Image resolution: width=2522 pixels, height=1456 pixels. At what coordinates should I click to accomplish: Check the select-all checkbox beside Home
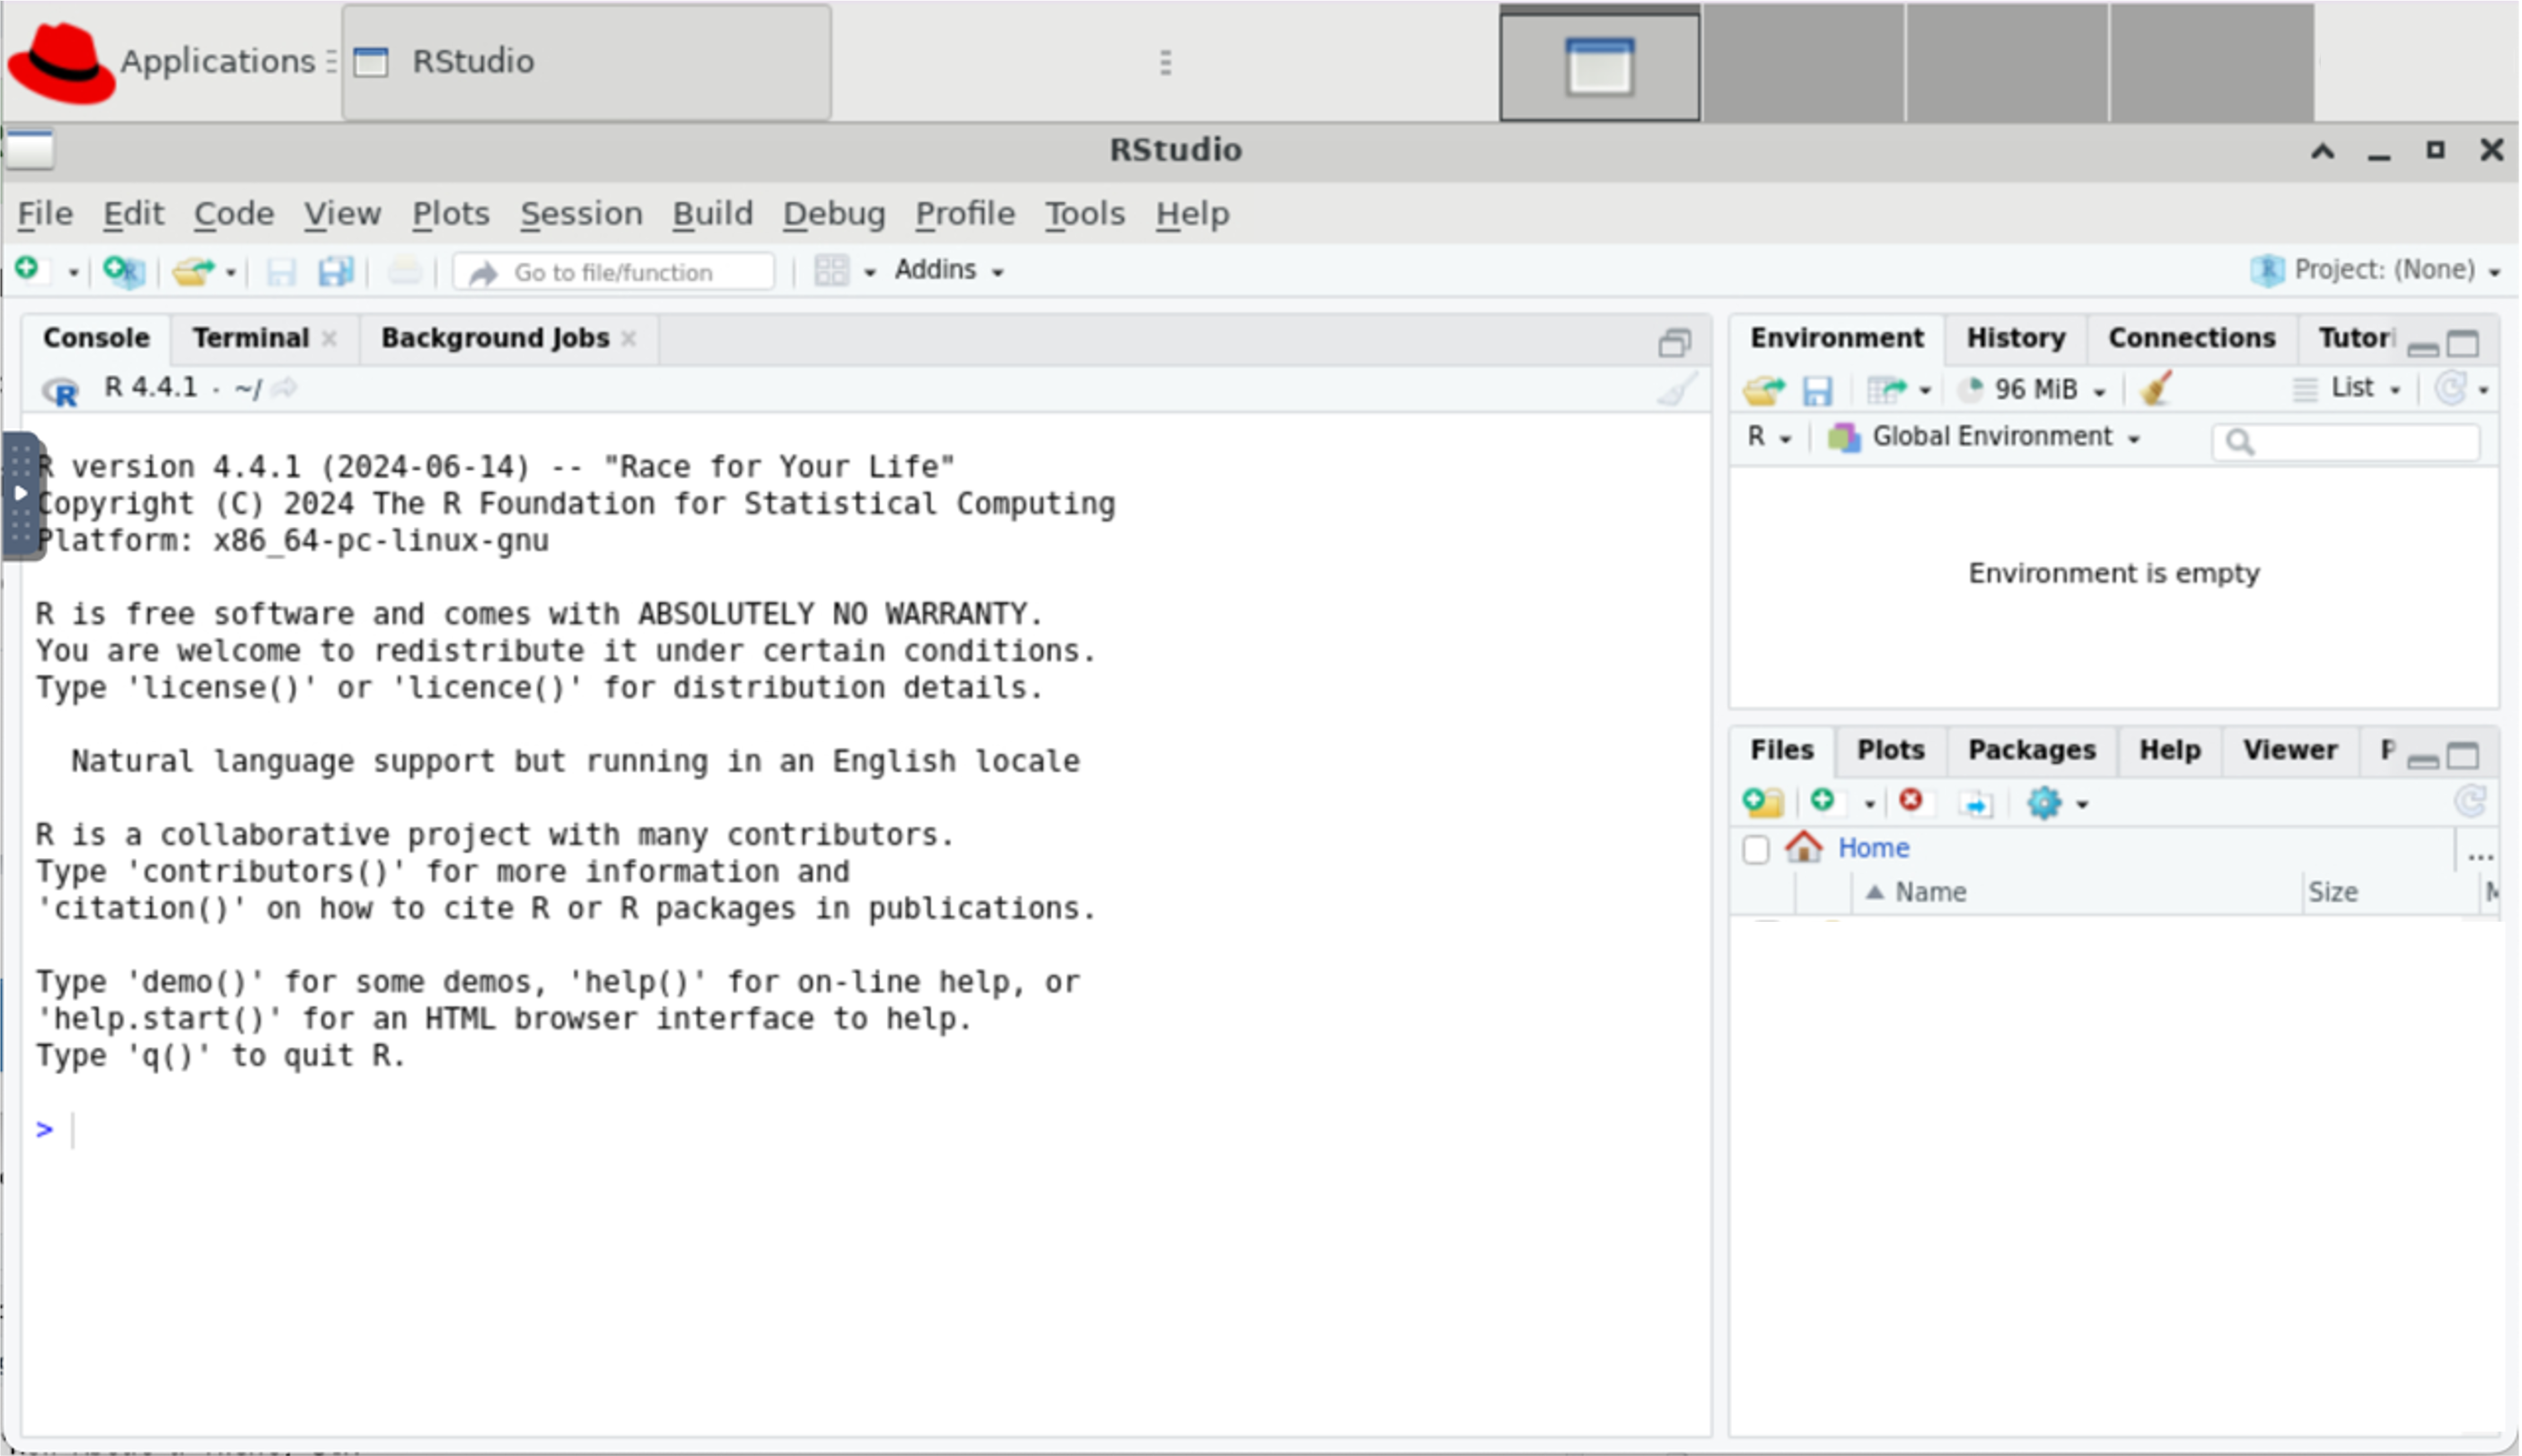click(x=1755, y=849)
